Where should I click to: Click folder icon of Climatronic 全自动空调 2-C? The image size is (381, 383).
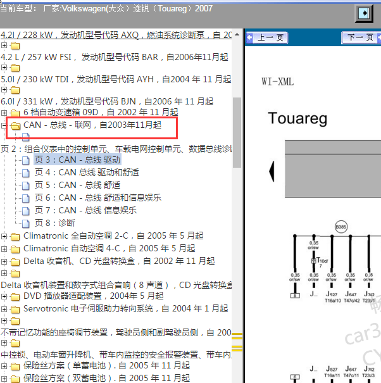[15, 236]
